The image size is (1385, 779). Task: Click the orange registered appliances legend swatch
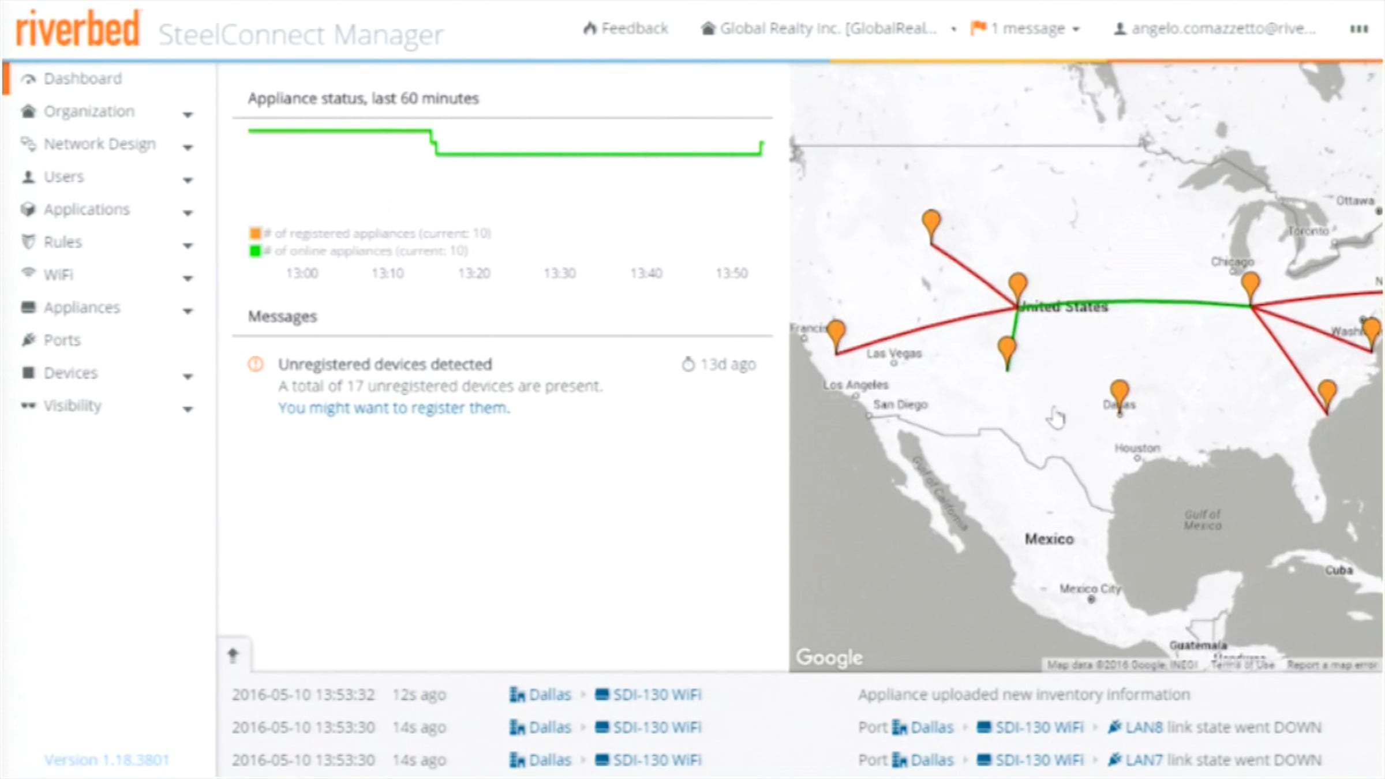[x=255, y=233]
